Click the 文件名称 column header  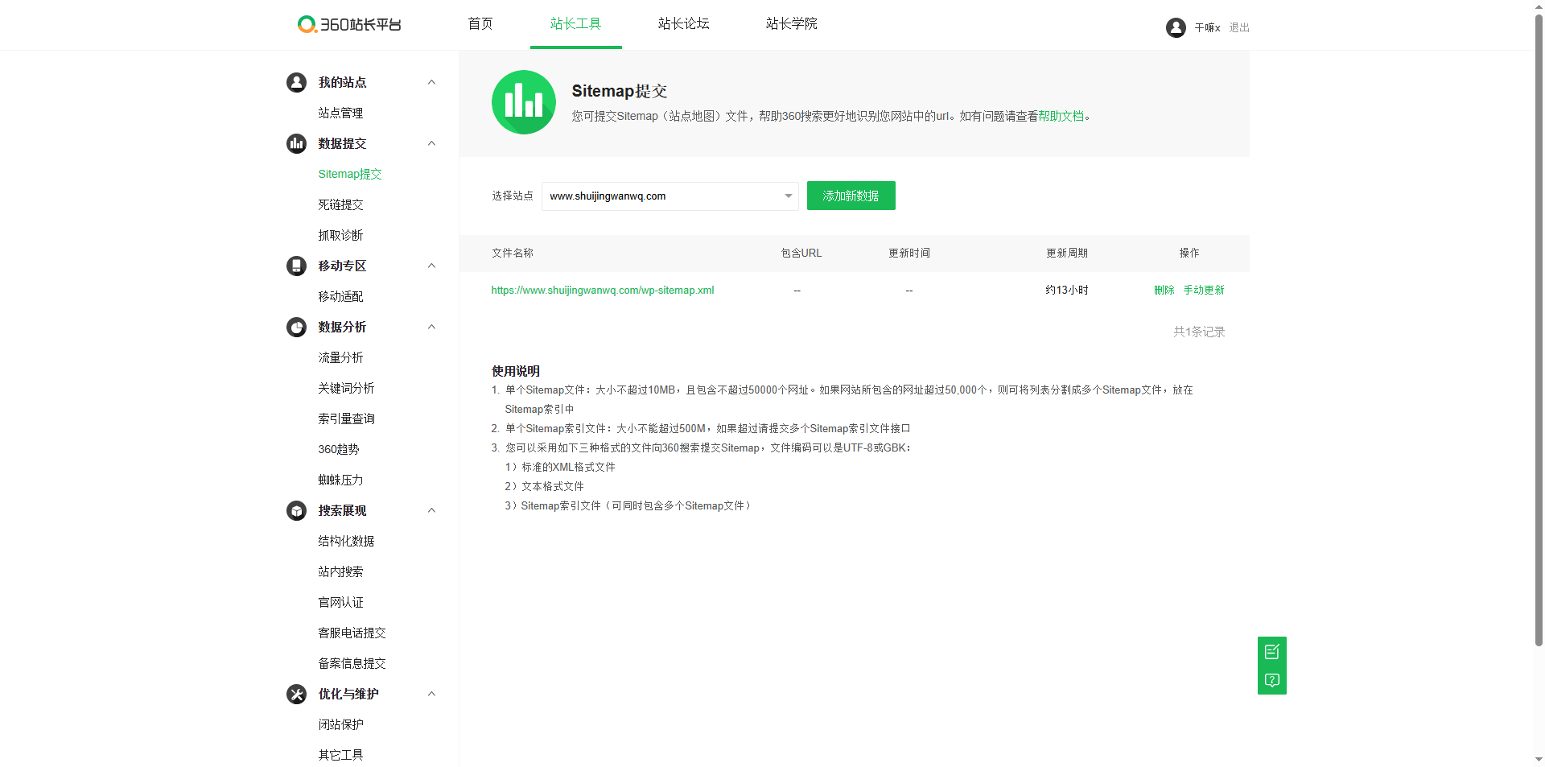click(x=513, y=253)
